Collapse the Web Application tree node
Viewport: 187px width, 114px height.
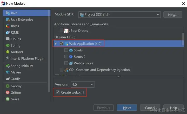(x=56, y=44)
